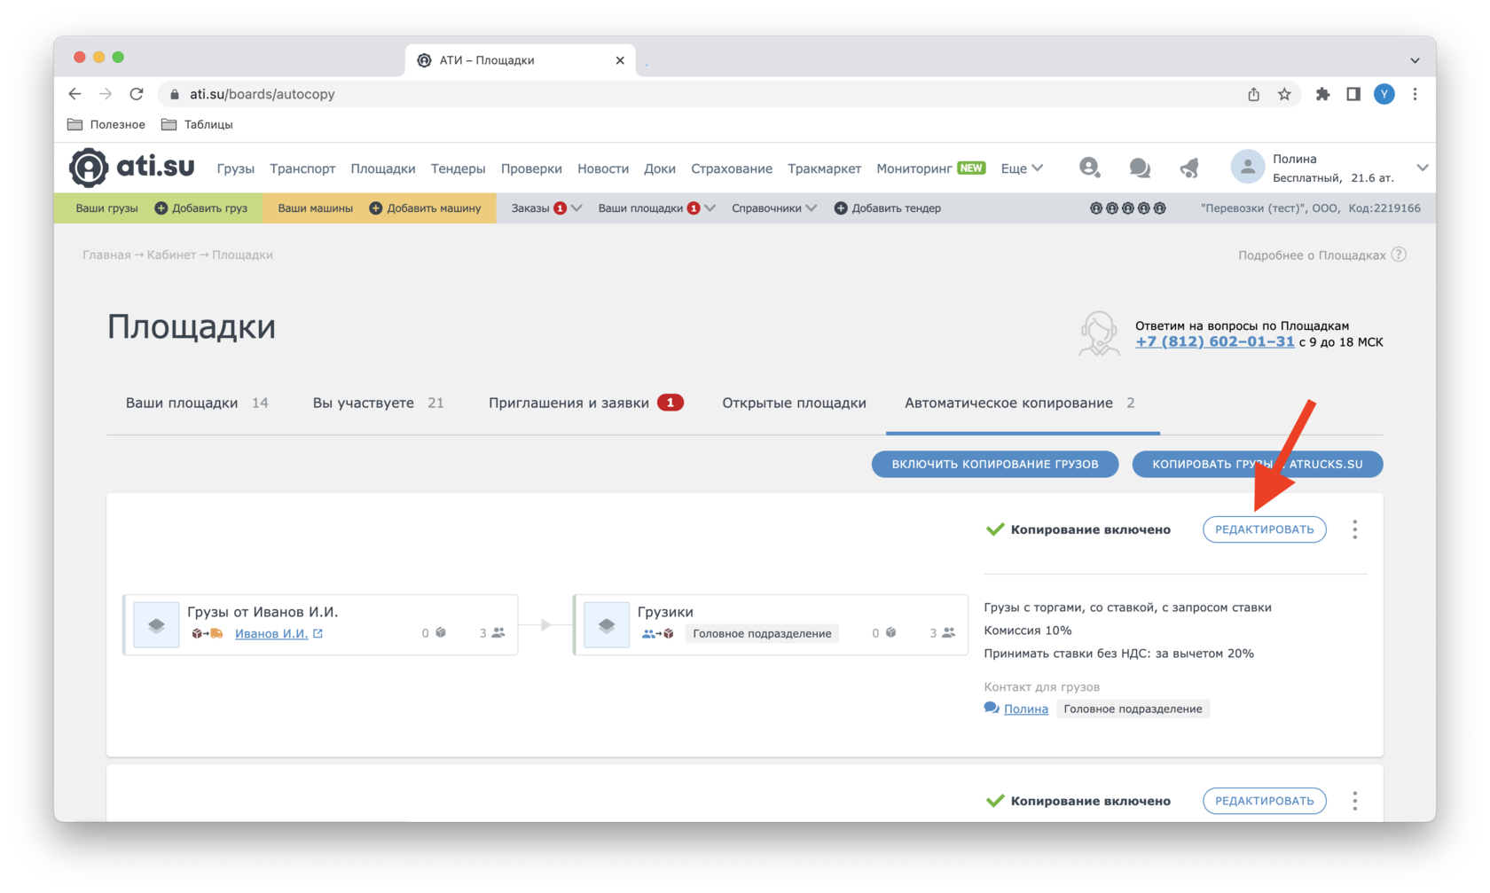This screenshot has width=1490, height=893.
Task: Click the Грузы от Иванов И.И. board icon
Action: click(156, 625)
